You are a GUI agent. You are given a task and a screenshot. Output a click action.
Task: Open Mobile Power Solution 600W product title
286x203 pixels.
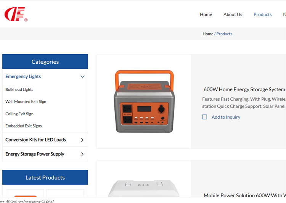244,195
